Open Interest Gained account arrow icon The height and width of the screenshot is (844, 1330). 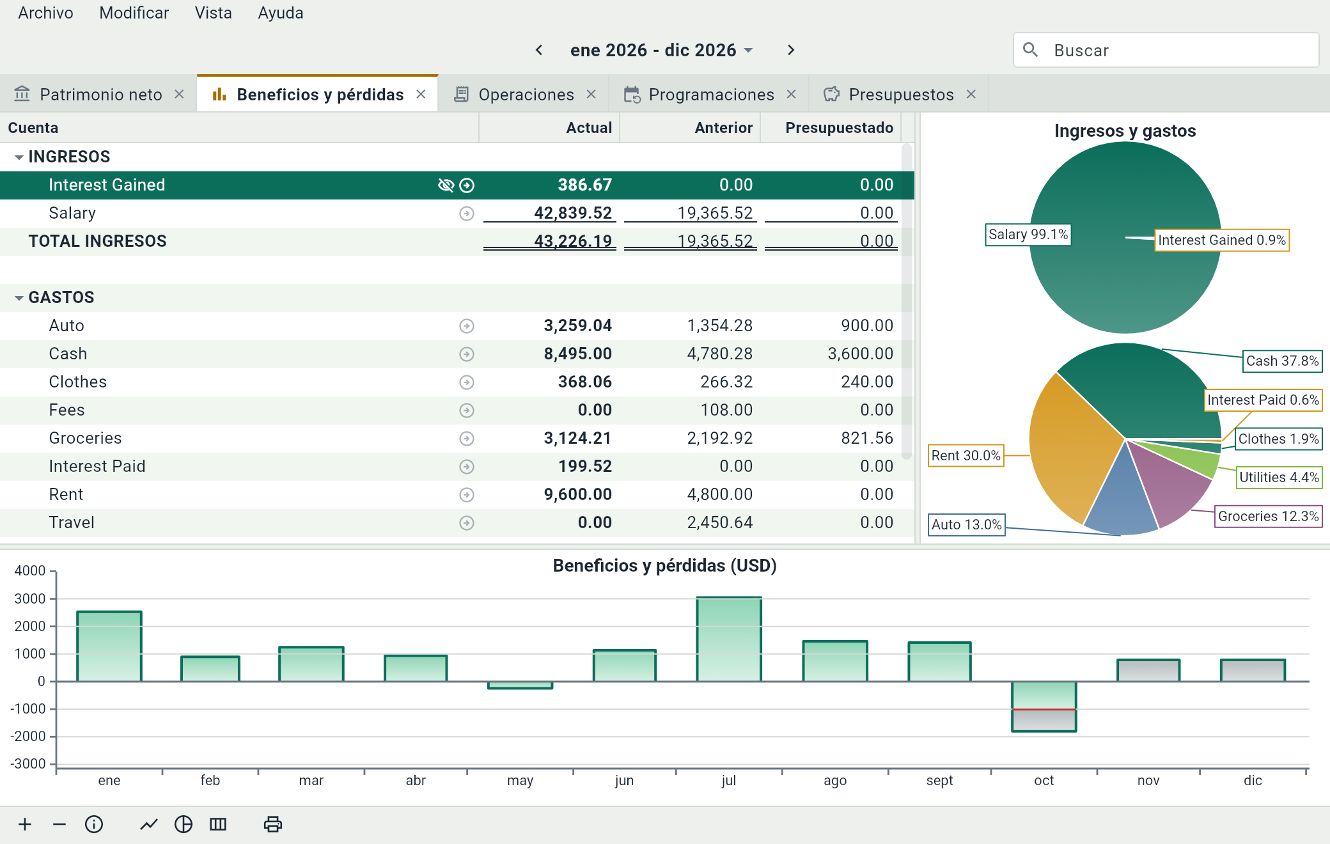[467, 185]
